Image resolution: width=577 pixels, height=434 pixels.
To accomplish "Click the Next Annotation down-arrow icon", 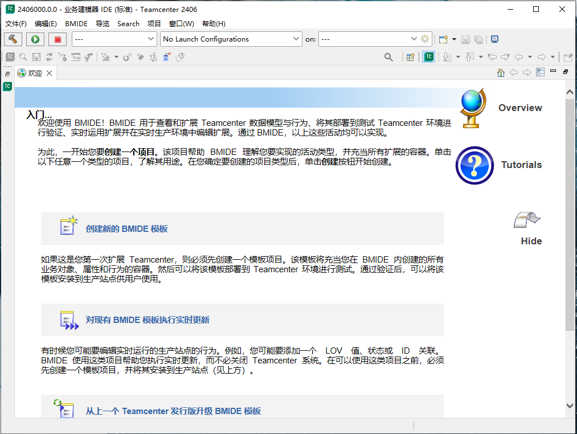I will click(447, 57).
